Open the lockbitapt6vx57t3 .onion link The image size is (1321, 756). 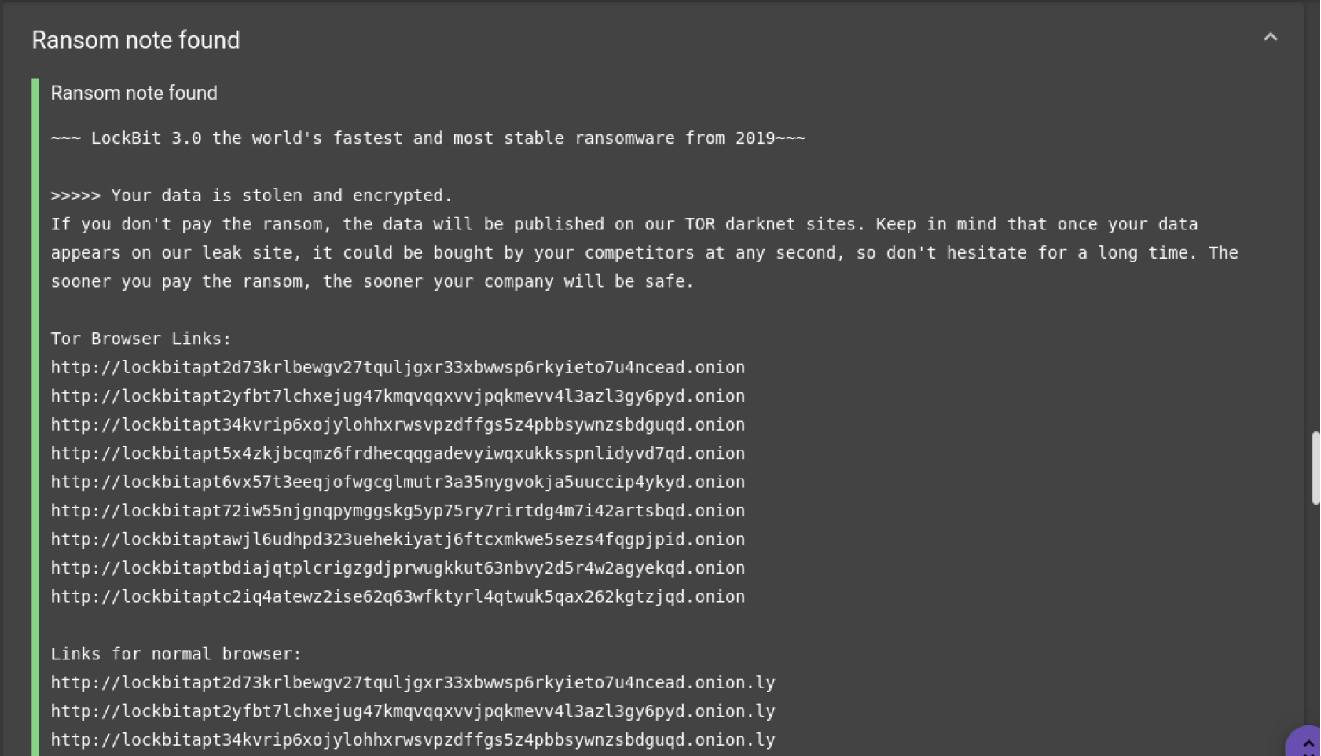(398, 482)
